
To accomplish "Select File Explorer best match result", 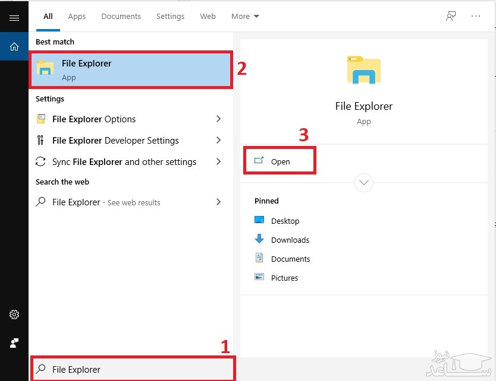I will 130,70.
